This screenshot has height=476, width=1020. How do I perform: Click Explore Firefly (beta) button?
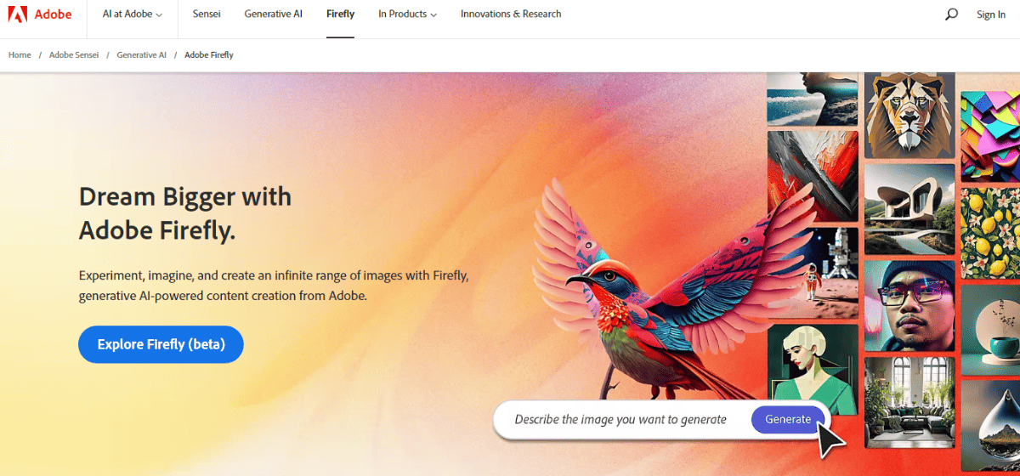coord(161,344)
